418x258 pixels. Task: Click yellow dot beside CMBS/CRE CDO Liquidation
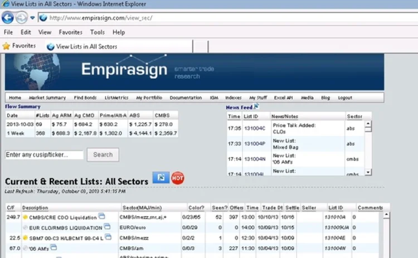click(25, 217)
